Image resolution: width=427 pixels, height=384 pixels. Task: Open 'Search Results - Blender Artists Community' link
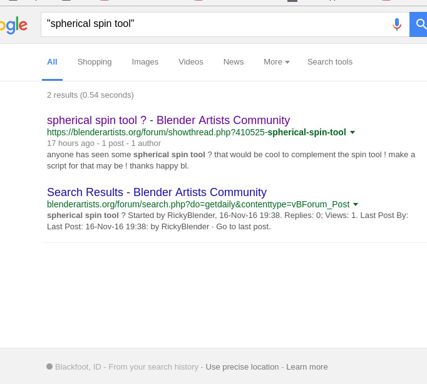157,192
